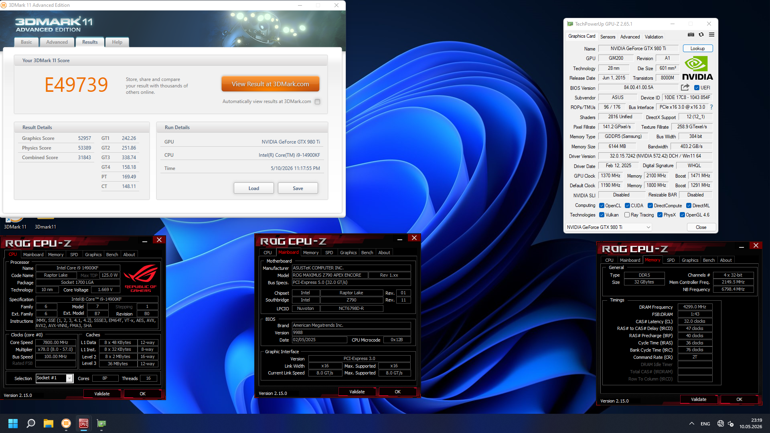This screenshot has width=770, height=433.
Task: Open 3Dmark11 desktop folder icon
Action: tap(45, 223)
